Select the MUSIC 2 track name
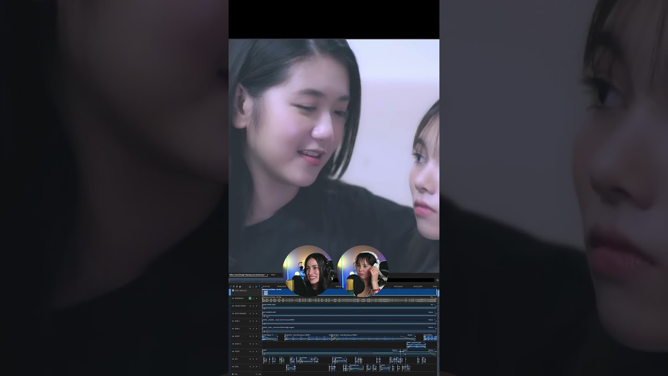The image size is (668, 376). tap(238, 344)
